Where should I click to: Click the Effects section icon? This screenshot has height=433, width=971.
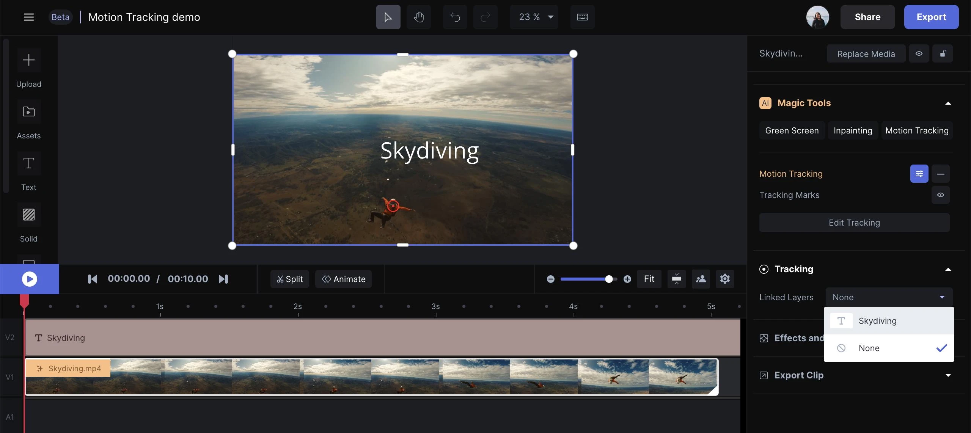[764, 338]
